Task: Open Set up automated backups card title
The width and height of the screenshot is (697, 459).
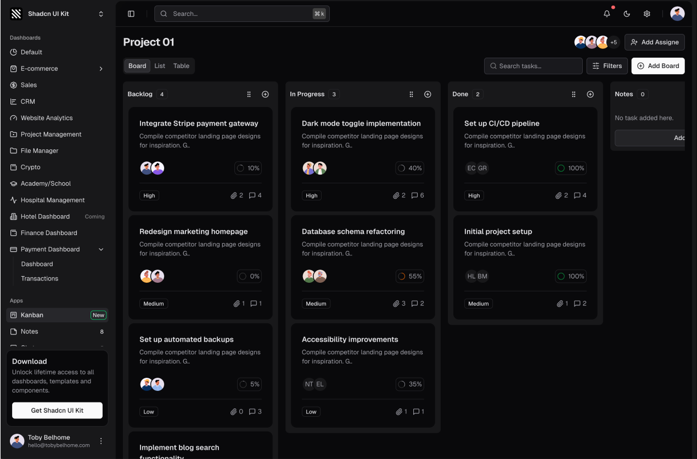Action: pos(187,339)
